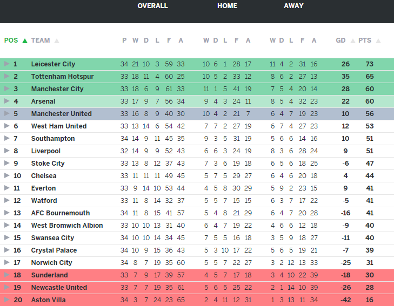Open the Tottenham Hotspur team link
The image size is (394, 306).
(x=62, y=77)
